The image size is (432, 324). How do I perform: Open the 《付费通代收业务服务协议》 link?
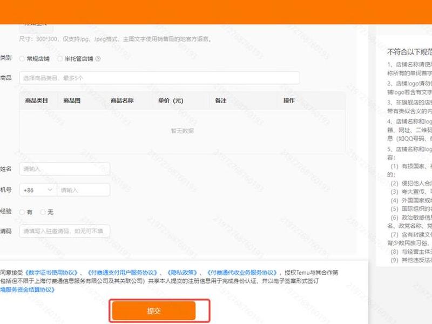coord(241,273)
